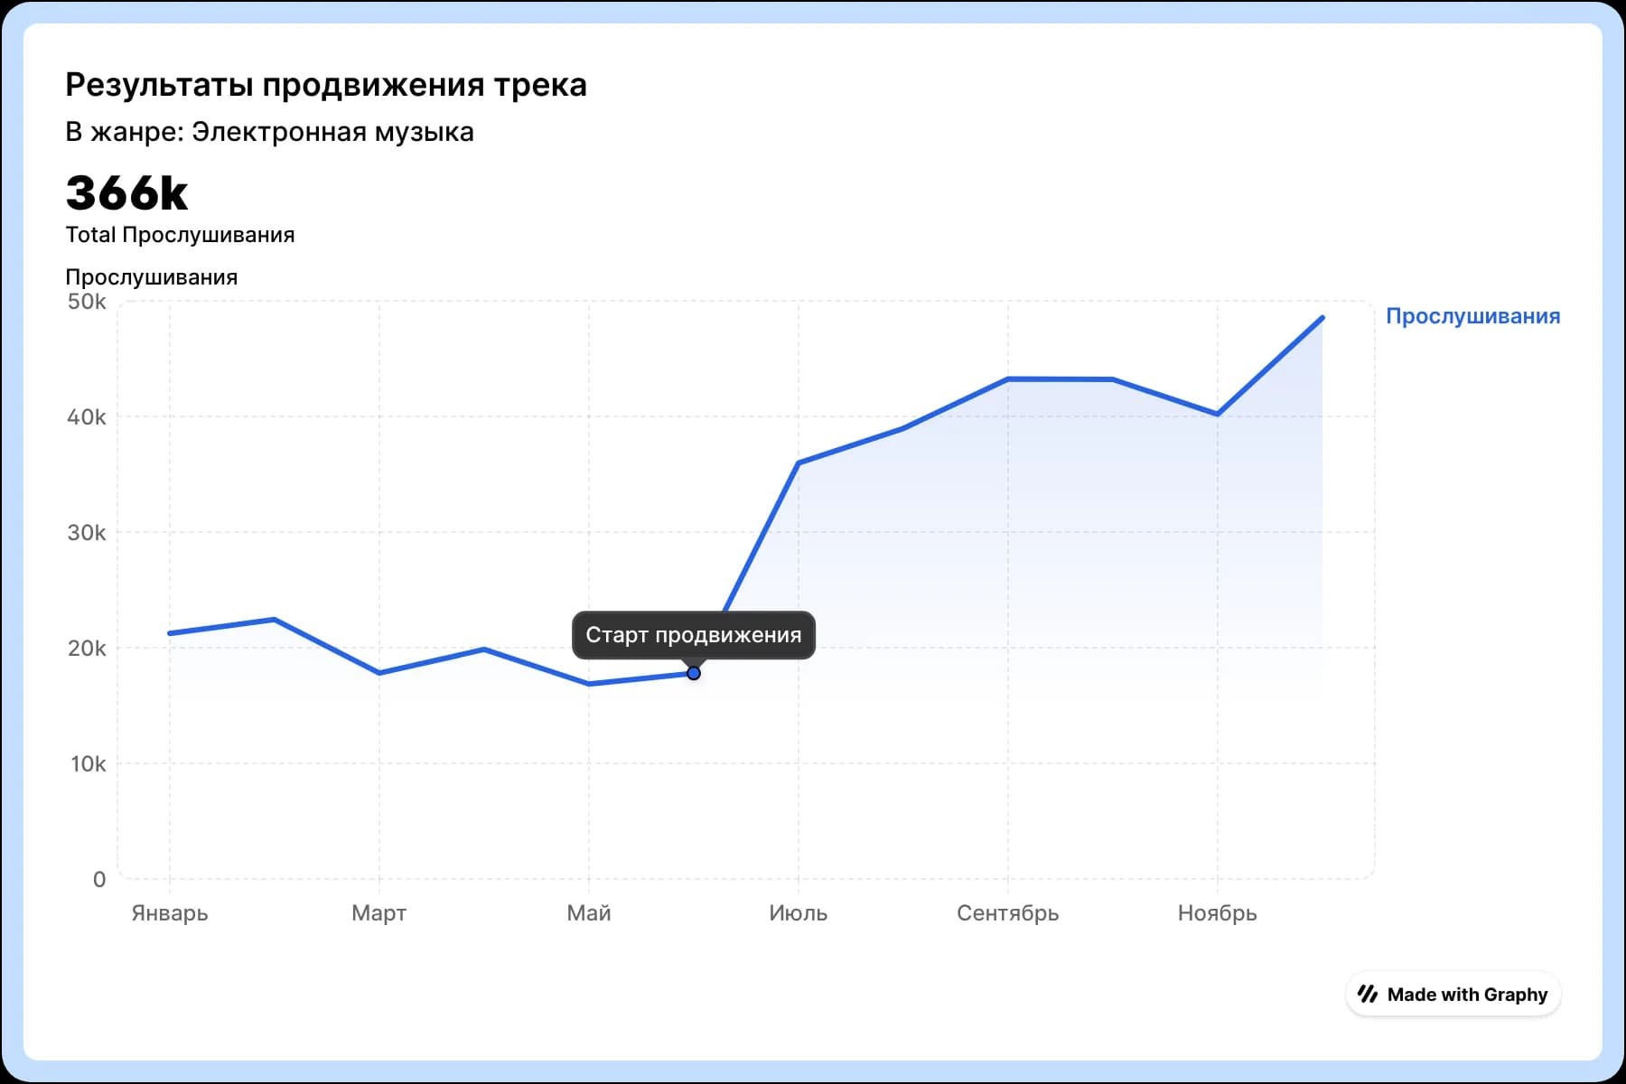
Task: Click the '30k' y-axis label
Action: (87, 533)
